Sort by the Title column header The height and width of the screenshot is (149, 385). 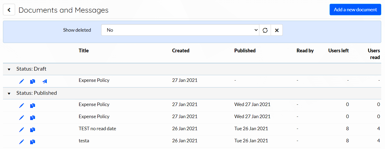(84, 50)
